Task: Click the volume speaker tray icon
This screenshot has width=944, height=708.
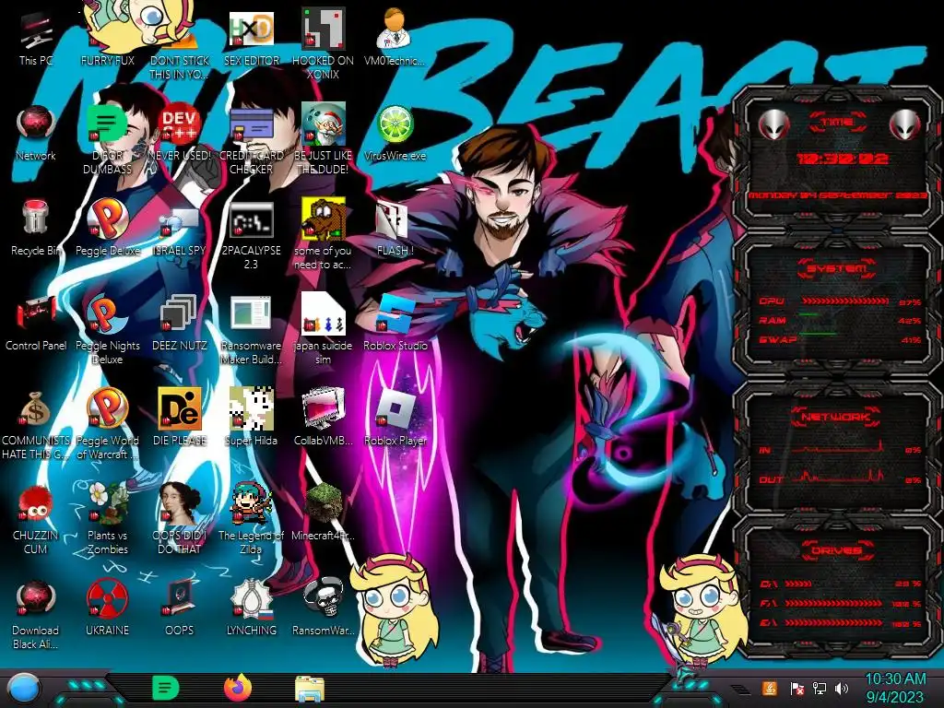Action: coord(842,688)
